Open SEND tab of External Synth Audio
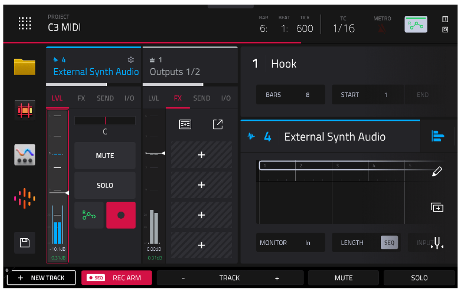 [105, 98]
